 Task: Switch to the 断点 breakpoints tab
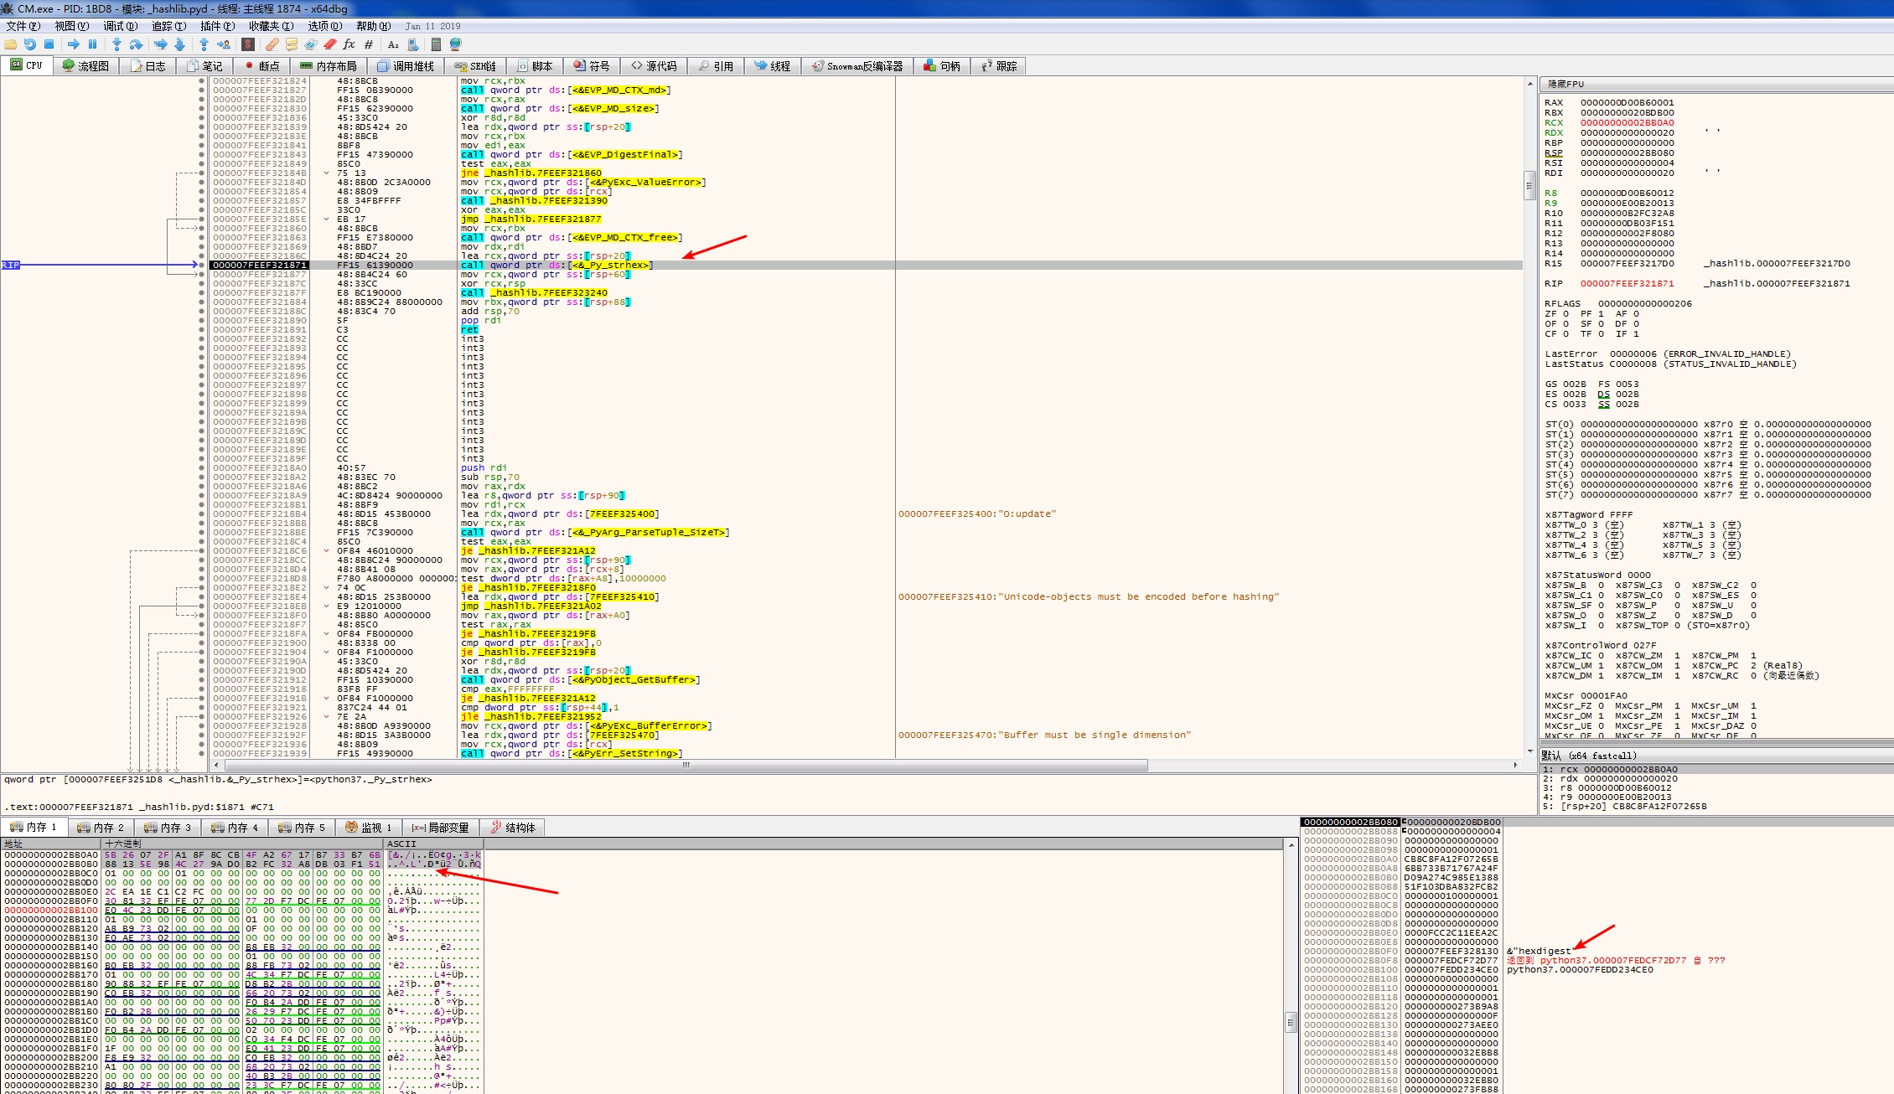[x=261, y=66]
